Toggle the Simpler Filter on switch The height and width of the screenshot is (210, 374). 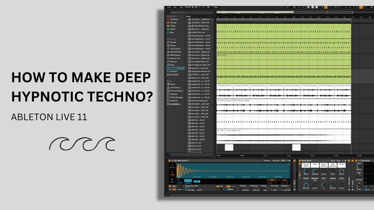pos(170,186)
